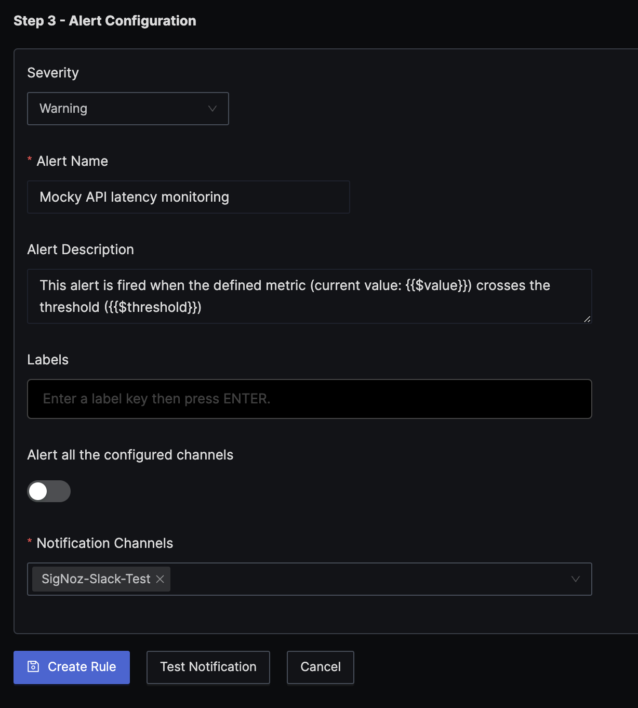Click the Alert Name input field
The width and height of the screenshot is (638, 708).
coord(188,197)
